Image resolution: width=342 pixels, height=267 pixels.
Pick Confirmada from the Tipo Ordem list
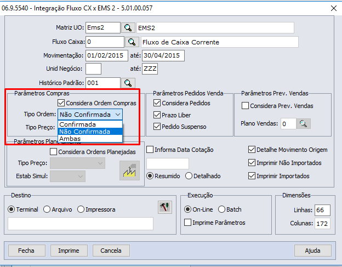coord(90,124)
